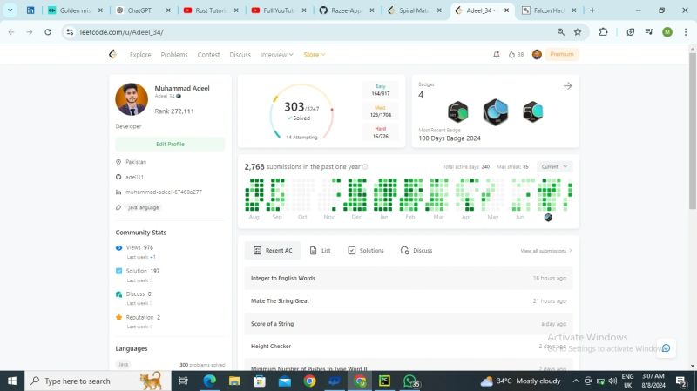Open the zoom magnifier icon in address bar
This screenshot has width=697, height=391.
pyautogui.click(x=561, y=32)
